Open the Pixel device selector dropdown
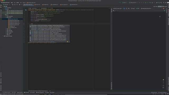The width and height of the screenshot is (169, 95). [133, 3]
